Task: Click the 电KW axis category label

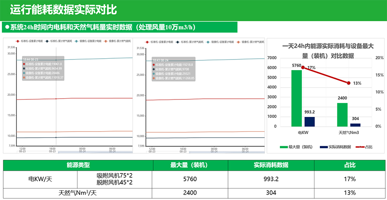Action: tap(303, 133)
